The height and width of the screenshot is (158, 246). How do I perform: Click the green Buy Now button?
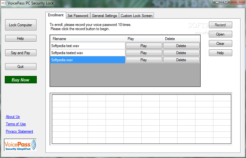(x=21, y=80)
